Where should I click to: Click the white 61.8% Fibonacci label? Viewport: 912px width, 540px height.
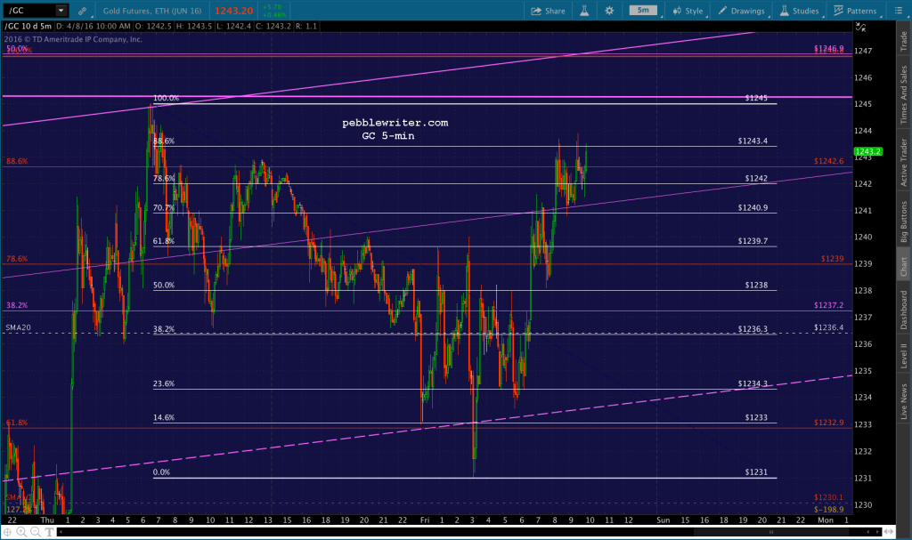click(x=164, y=241)
